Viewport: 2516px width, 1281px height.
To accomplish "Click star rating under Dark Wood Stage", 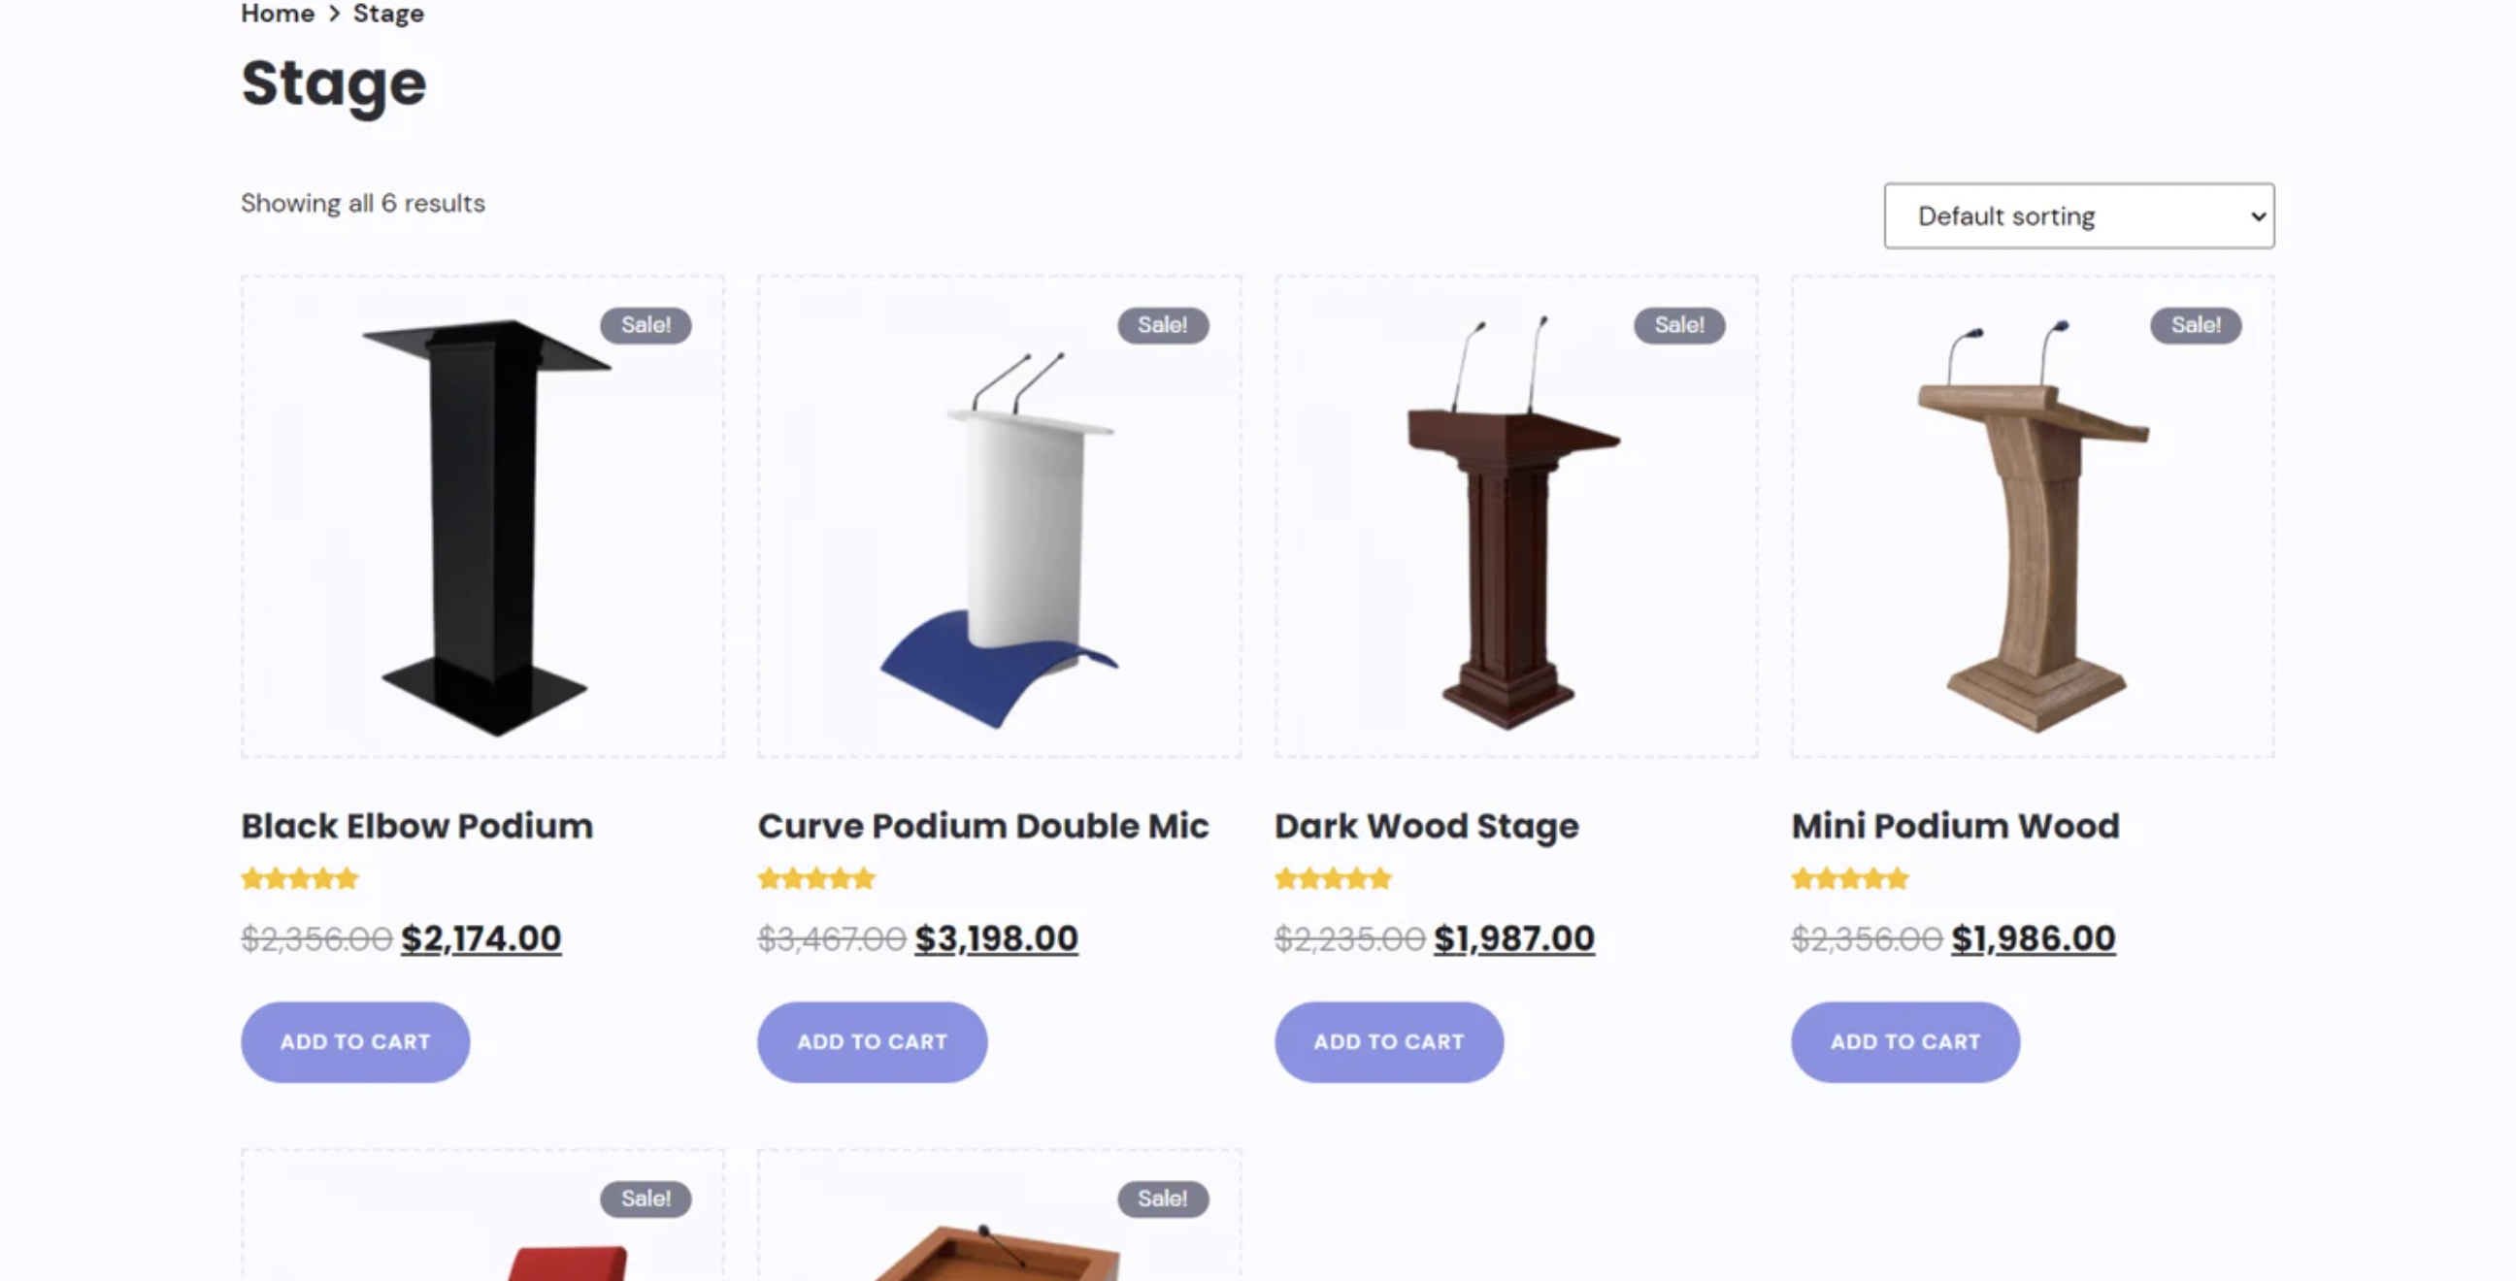I will pyautogui.click(x=1333, y=878).
